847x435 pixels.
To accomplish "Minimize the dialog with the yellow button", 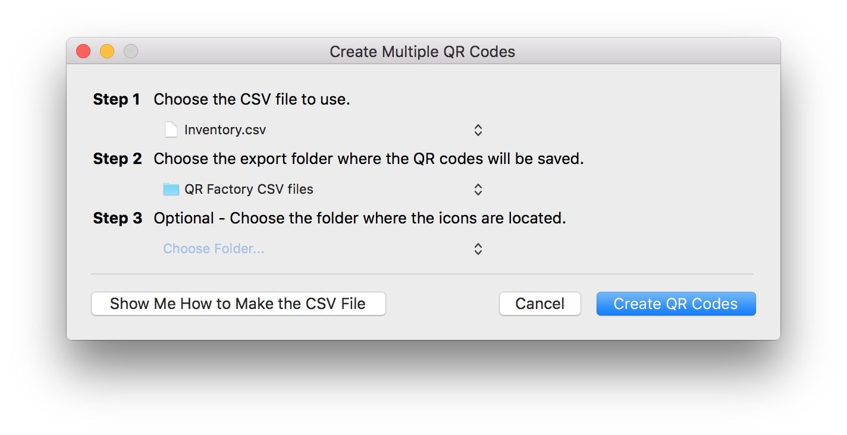I will pos(107,52).
